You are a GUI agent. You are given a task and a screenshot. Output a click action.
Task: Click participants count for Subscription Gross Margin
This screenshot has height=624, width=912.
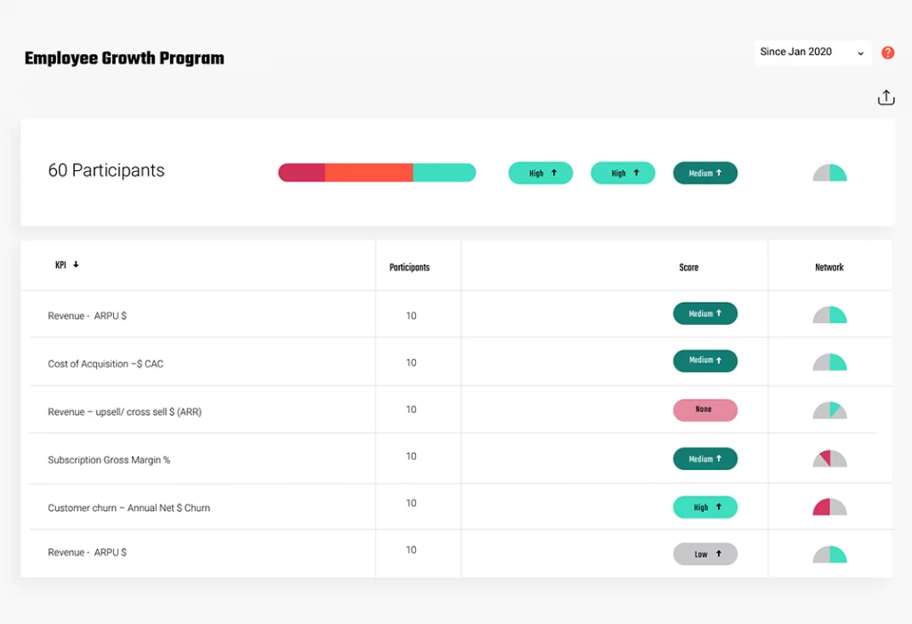(411, 457)
